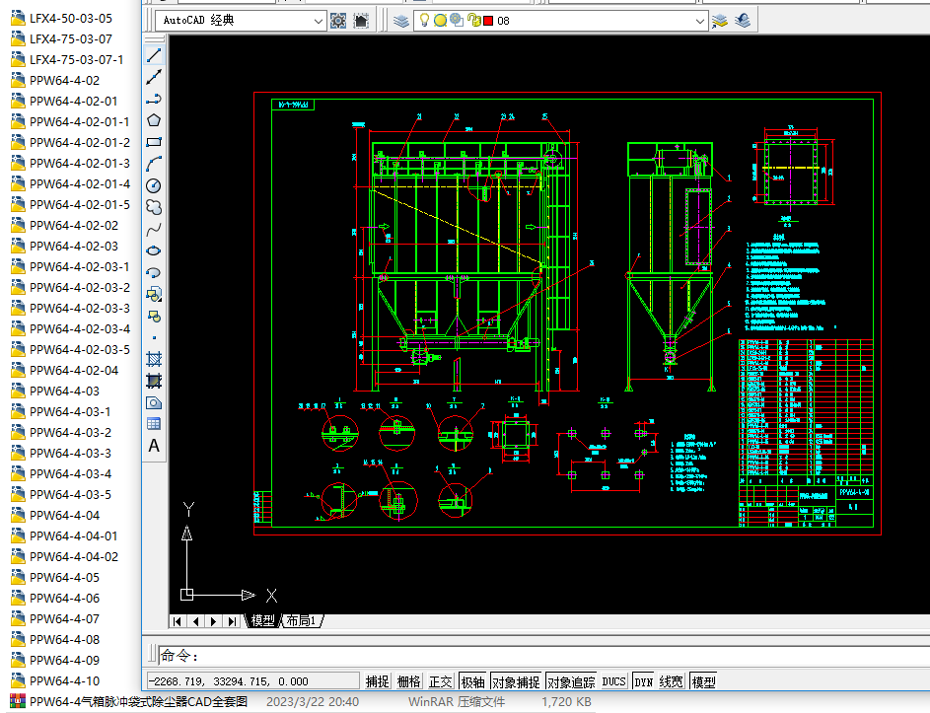Select the Polygon drawing tool

[x=154, y=119]
